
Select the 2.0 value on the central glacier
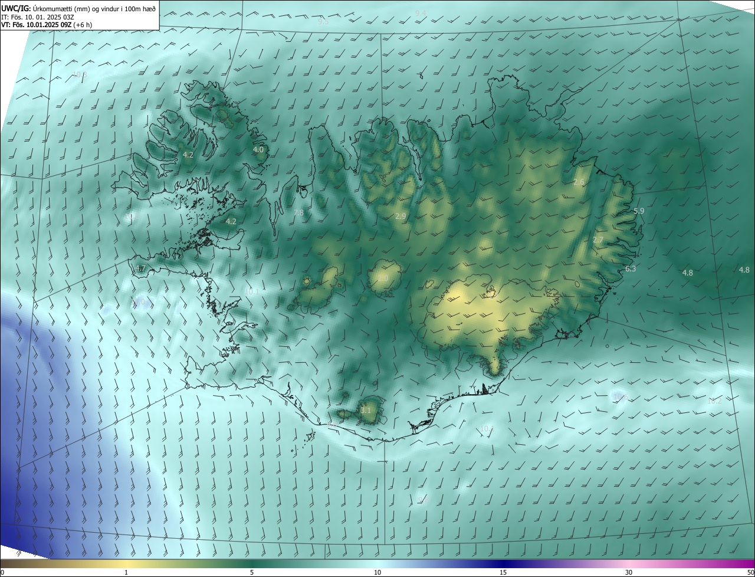pyautogui.click(x=383, y=278)
